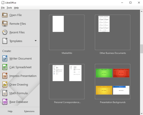Click the MediaWiki caption text

click(x=67, y=53)
